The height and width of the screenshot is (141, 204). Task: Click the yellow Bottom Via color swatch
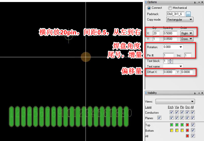[177, 130]
